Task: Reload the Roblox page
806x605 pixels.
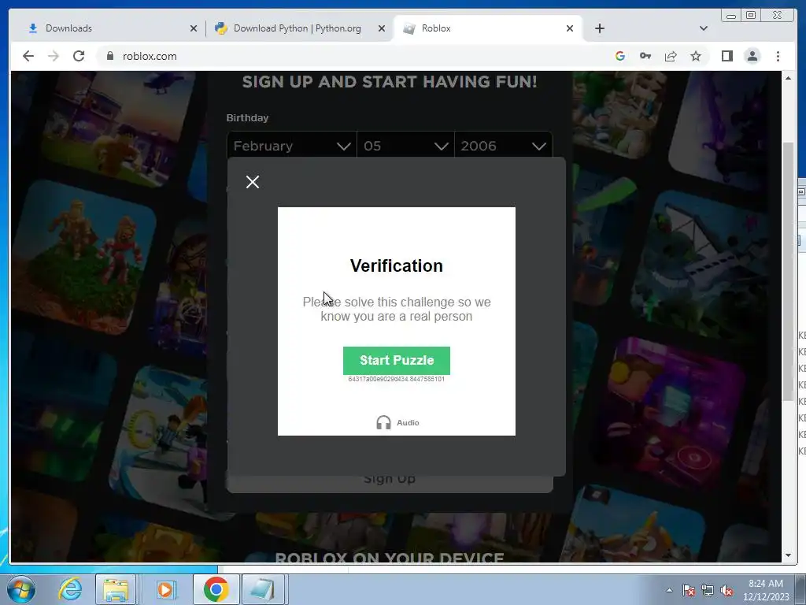Action: pos(79,56)
